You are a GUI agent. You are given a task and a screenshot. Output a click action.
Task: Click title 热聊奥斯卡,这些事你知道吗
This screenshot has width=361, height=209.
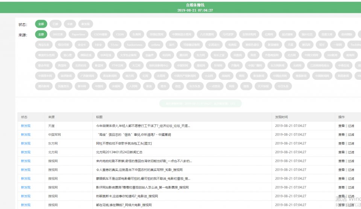[127, 196]
